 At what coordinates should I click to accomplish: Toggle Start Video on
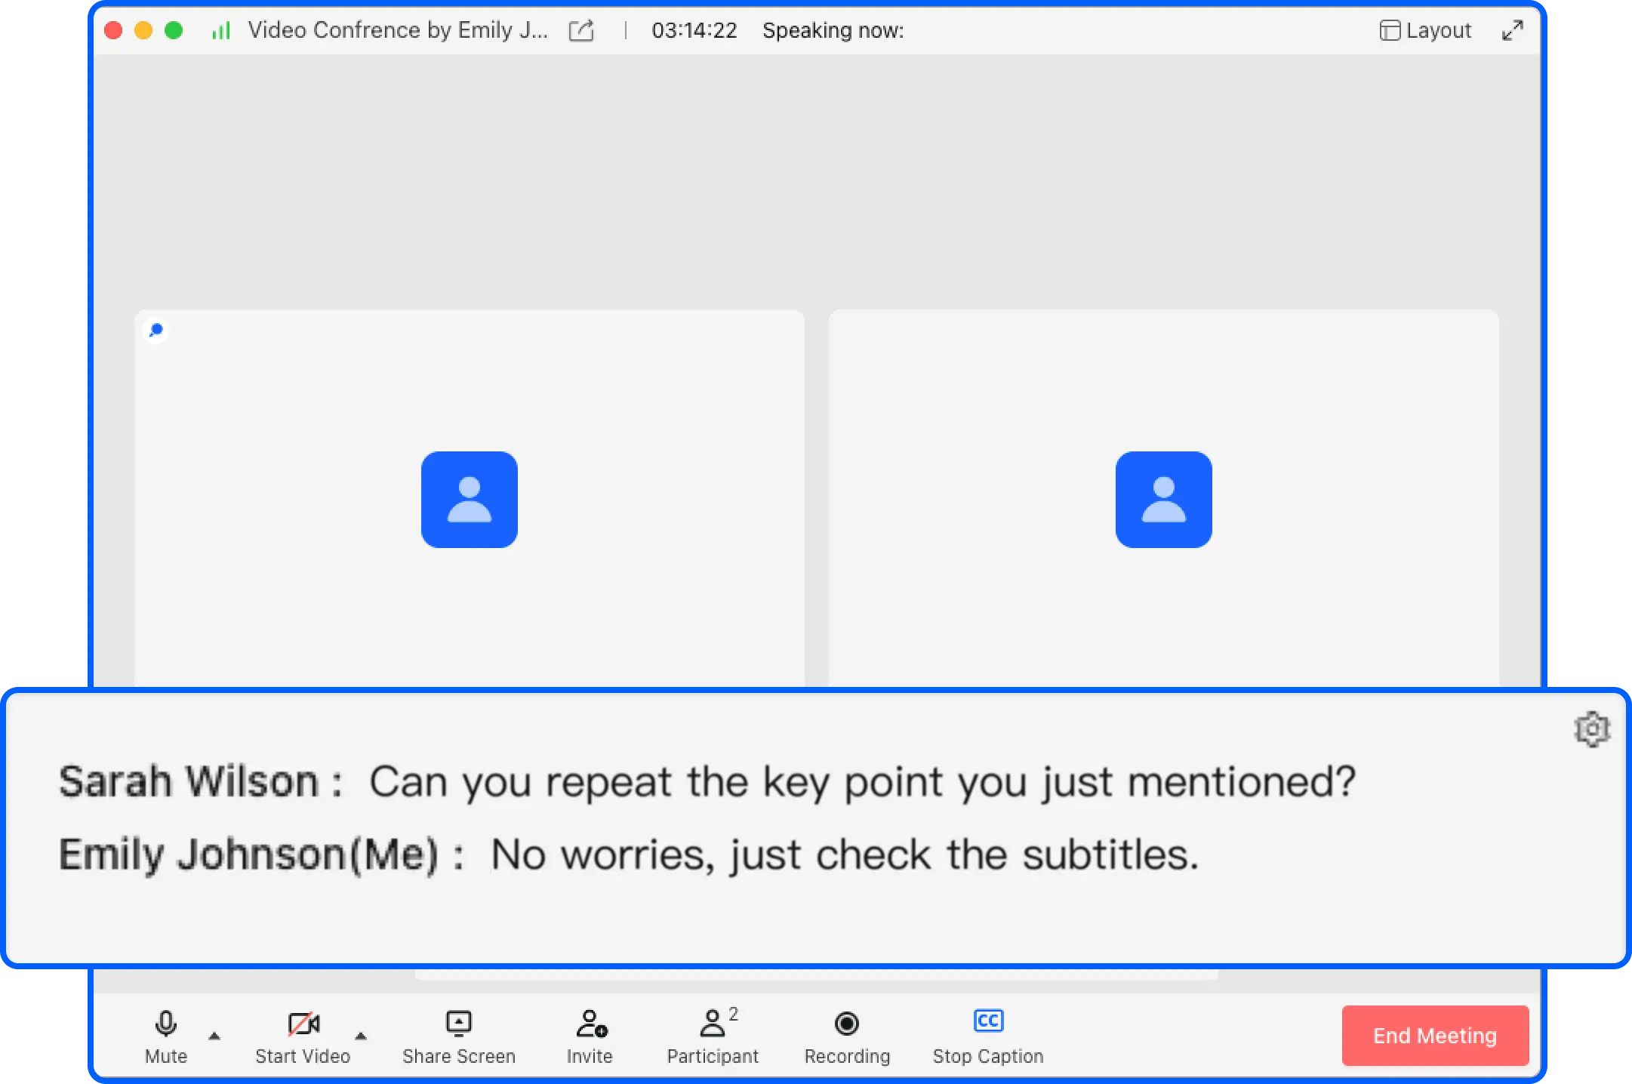pos(302,1025)
